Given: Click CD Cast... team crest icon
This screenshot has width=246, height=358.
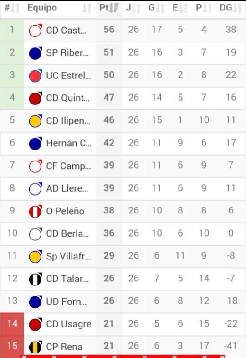Looking at the screenshot, I should click(36, 31).
